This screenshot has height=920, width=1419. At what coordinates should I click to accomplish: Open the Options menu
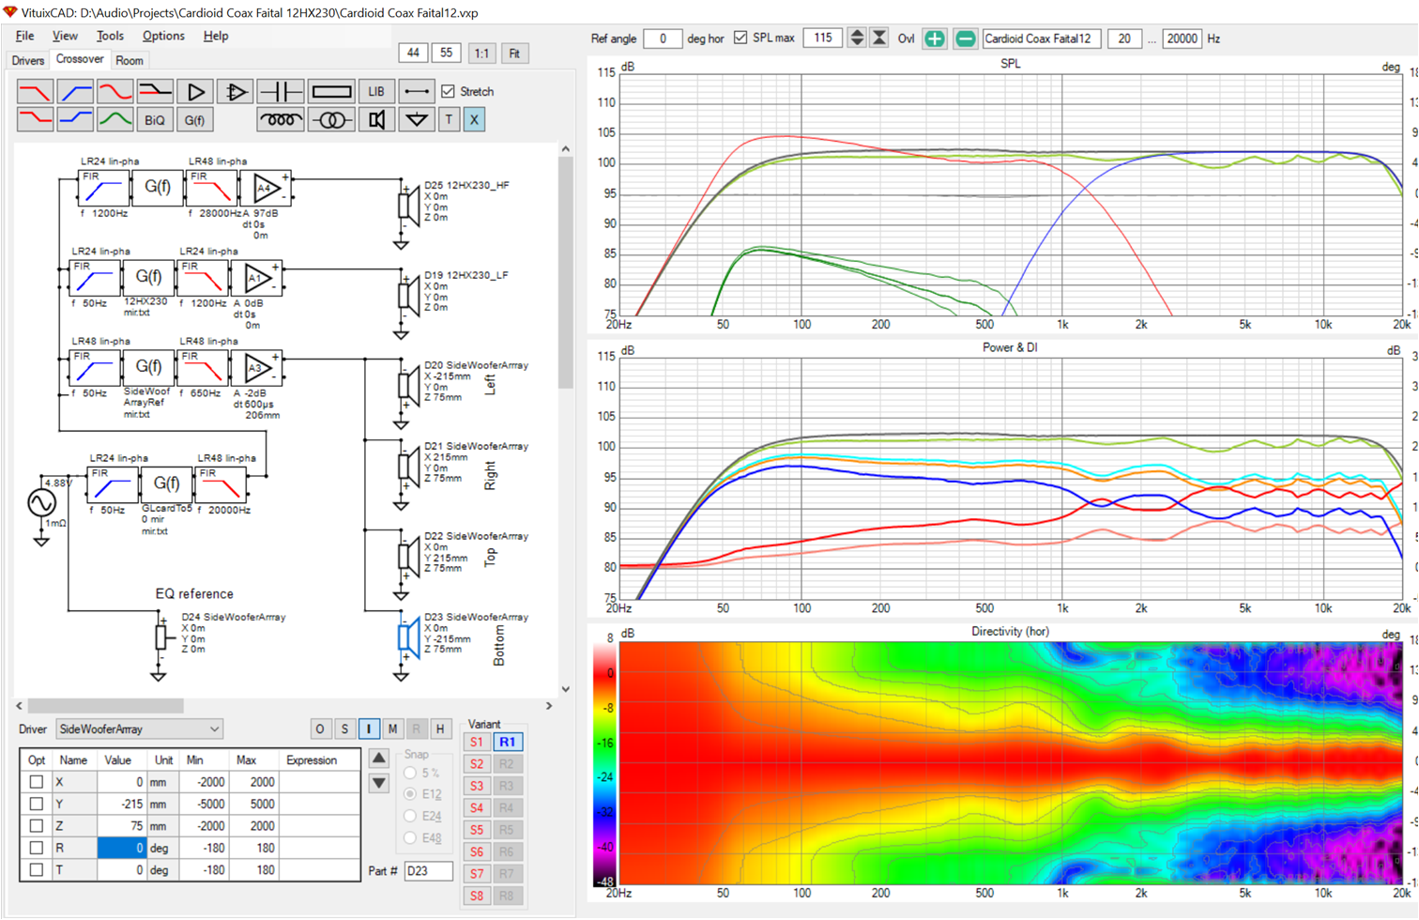(163, 36)
